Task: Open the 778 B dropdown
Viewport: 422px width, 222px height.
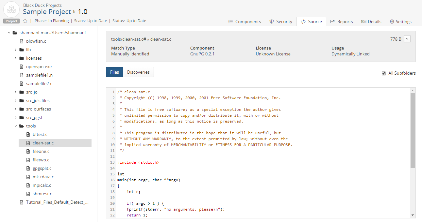Action: [x=407, y=38]
